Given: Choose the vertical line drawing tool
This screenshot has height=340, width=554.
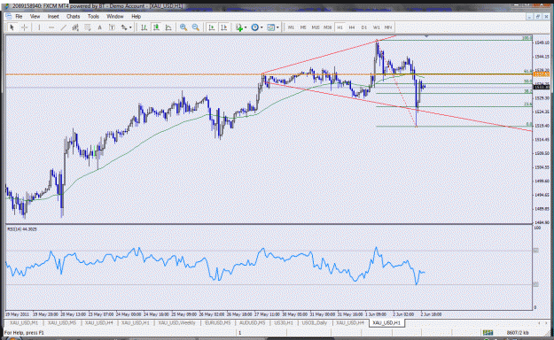Looking at the screenshot, I should 39,27.
